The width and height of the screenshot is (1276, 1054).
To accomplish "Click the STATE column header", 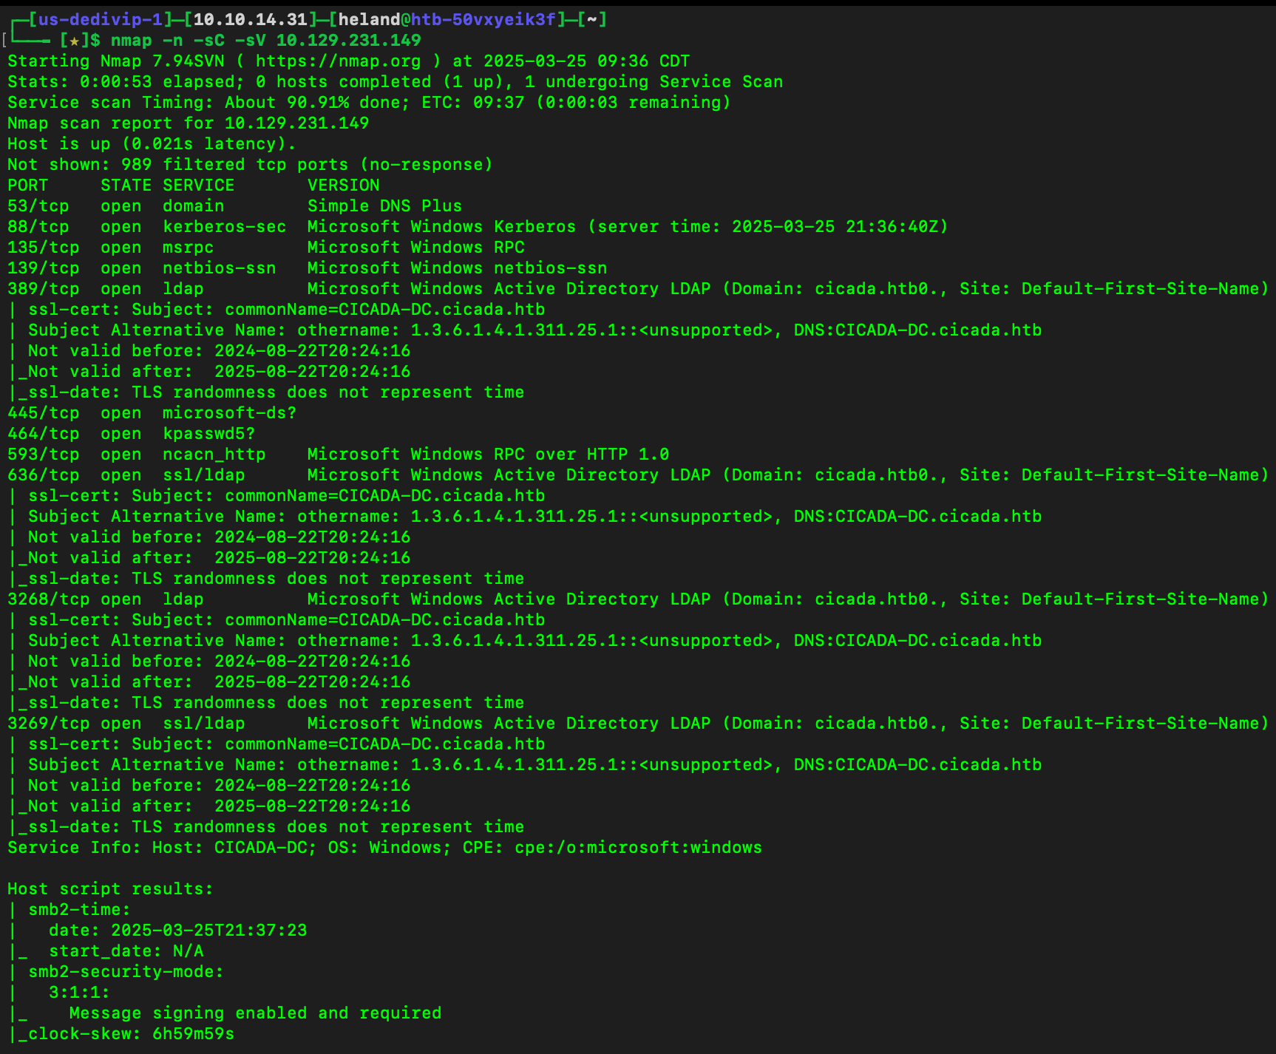I will pyautogui.click(x=126, y=186).
